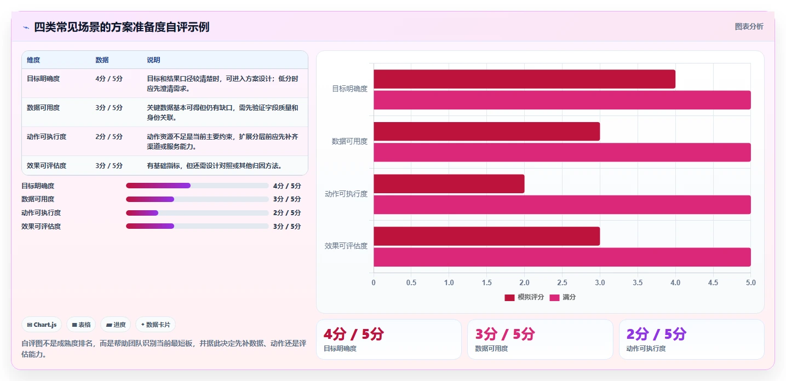This screenshot has height=381, width=786.
Task: Select the 表格 tag chip
Action: pyautogui.click(x=81, y=325)
